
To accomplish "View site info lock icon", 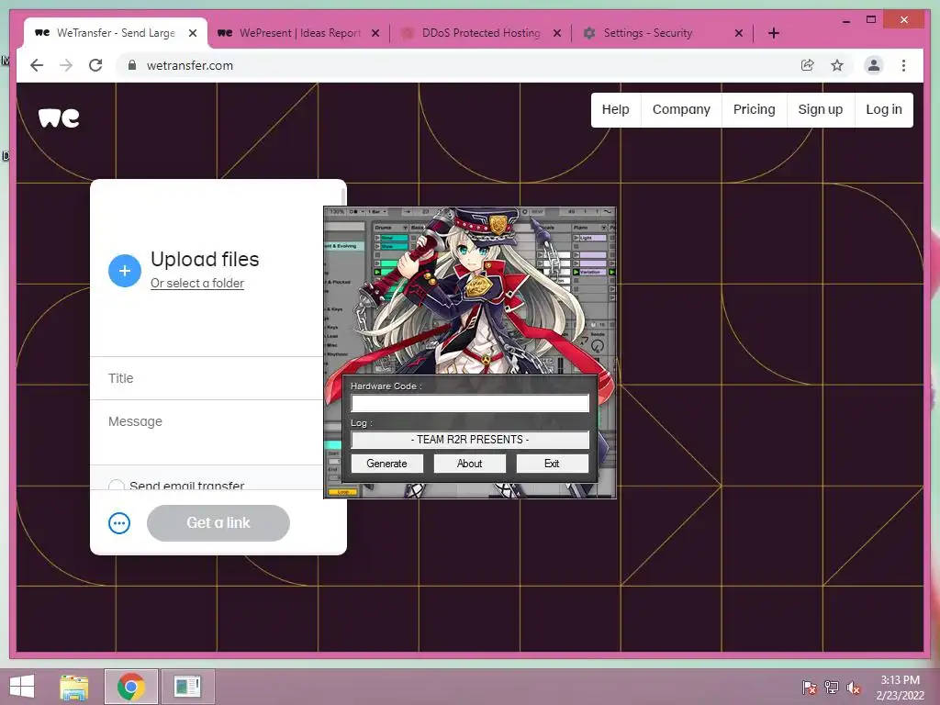I will (x=132, y=65).
